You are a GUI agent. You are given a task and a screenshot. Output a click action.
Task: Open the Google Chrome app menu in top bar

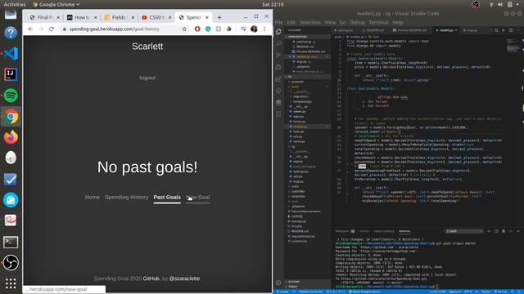tap(56, 4)
